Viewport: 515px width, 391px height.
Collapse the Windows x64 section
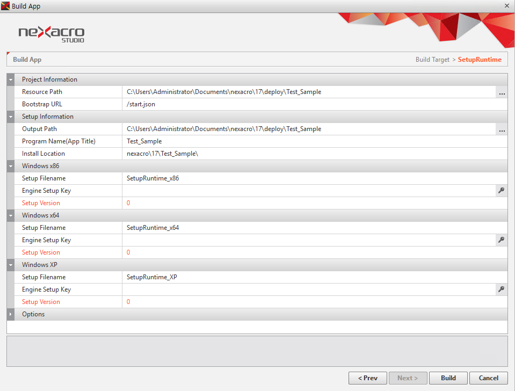(x=11, y=216)
